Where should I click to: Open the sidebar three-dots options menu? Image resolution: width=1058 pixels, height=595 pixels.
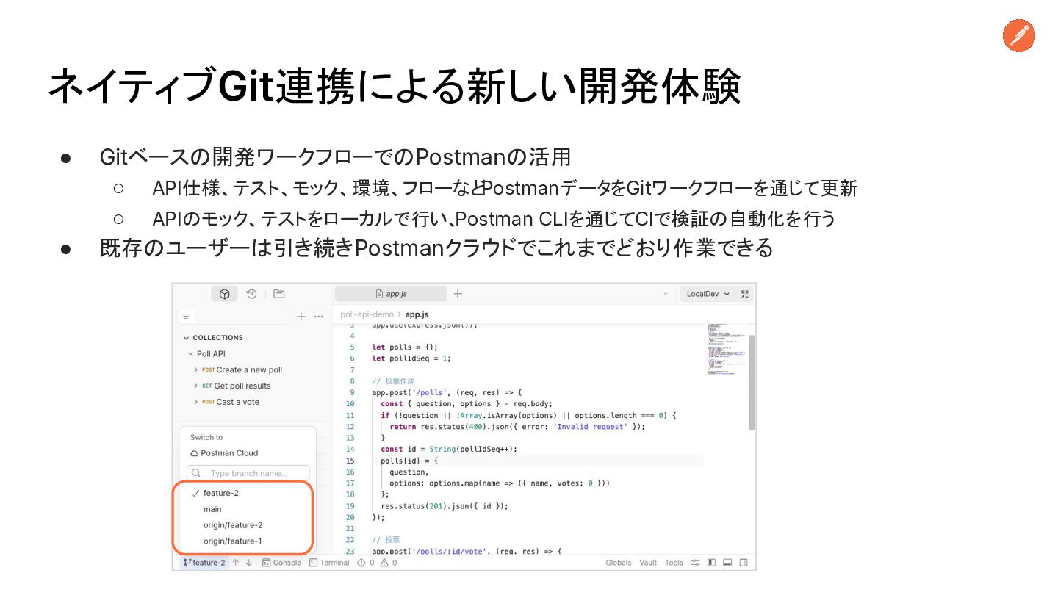(x=318, y=317)
